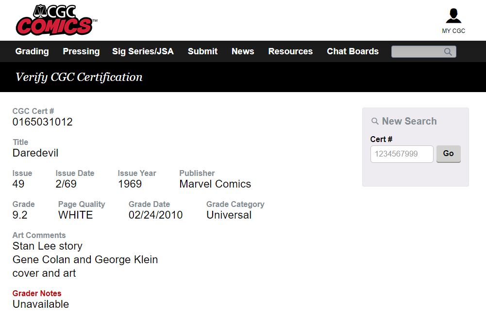Click the Go button
Screen dimensions: 486x316
pyautogui.click(x=448, y=154)
